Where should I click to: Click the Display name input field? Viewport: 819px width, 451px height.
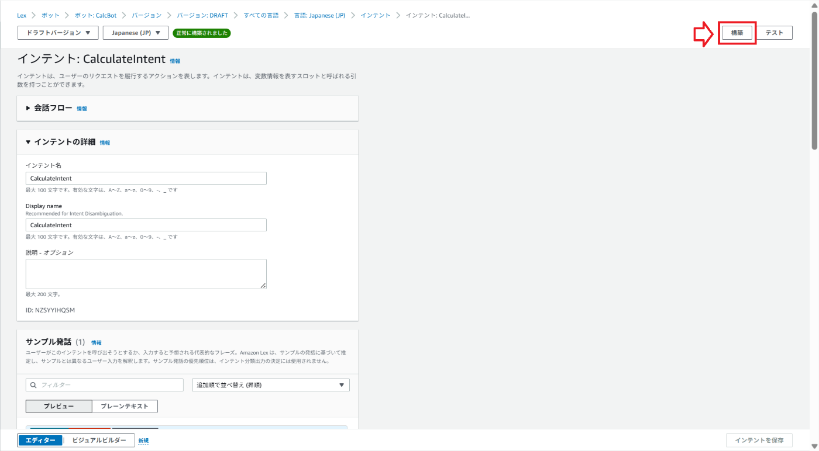(146, 225)
